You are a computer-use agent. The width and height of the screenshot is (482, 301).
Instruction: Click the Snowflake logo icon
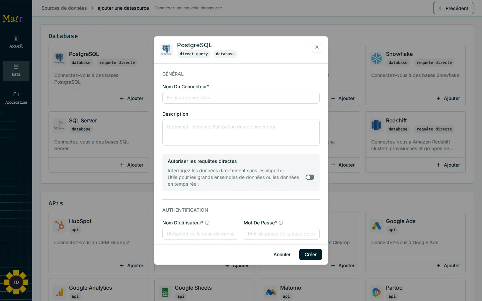click(x=377, y=59)
